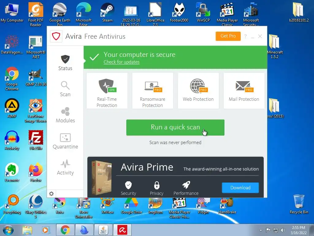Select the Audacity desktop icon

coord(12,140)
